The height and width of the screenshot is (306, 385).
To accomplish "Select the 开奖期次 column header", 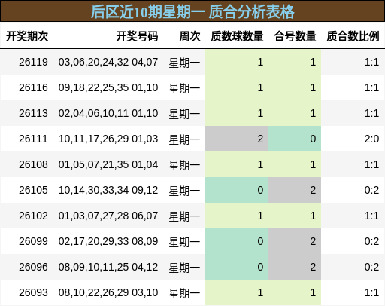I will tap(27, 36).
